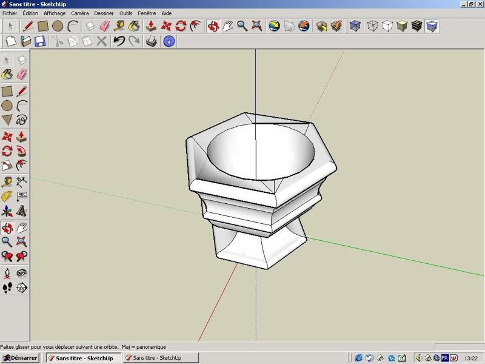Screen dimensions: 485x364
Task: Choose the 3D Text tool
Action: coord(22,211)
